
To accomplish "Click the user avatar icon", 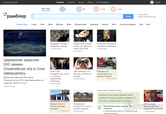I will (152, 2).
